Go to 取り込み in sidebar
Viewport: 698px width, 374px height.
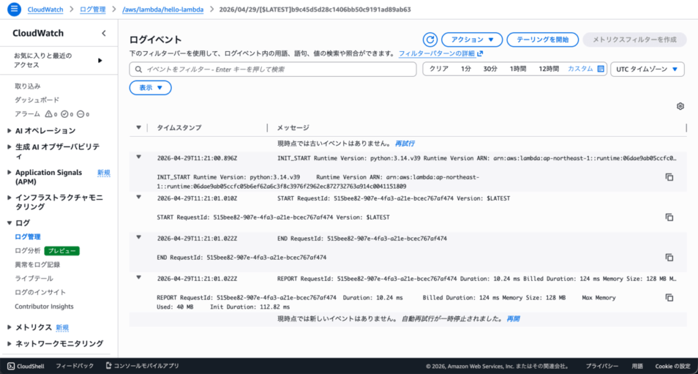tap(27, 86)
